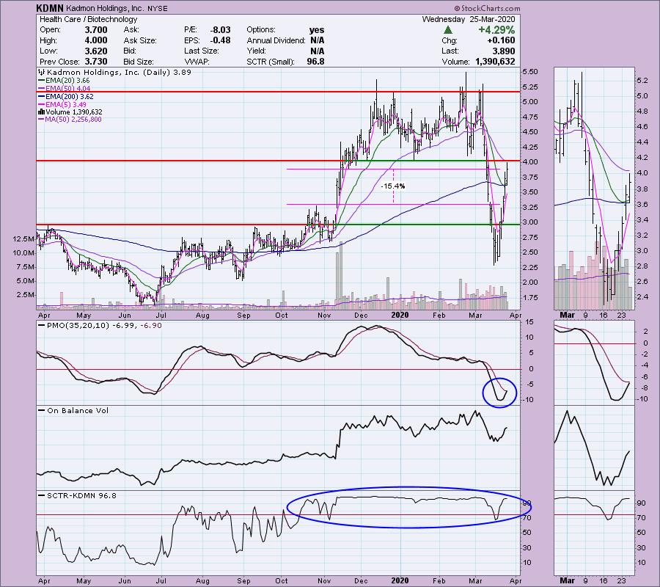Click the EPS value -0.48
Screen dimensions: 660x587
[x=221, y=40]
